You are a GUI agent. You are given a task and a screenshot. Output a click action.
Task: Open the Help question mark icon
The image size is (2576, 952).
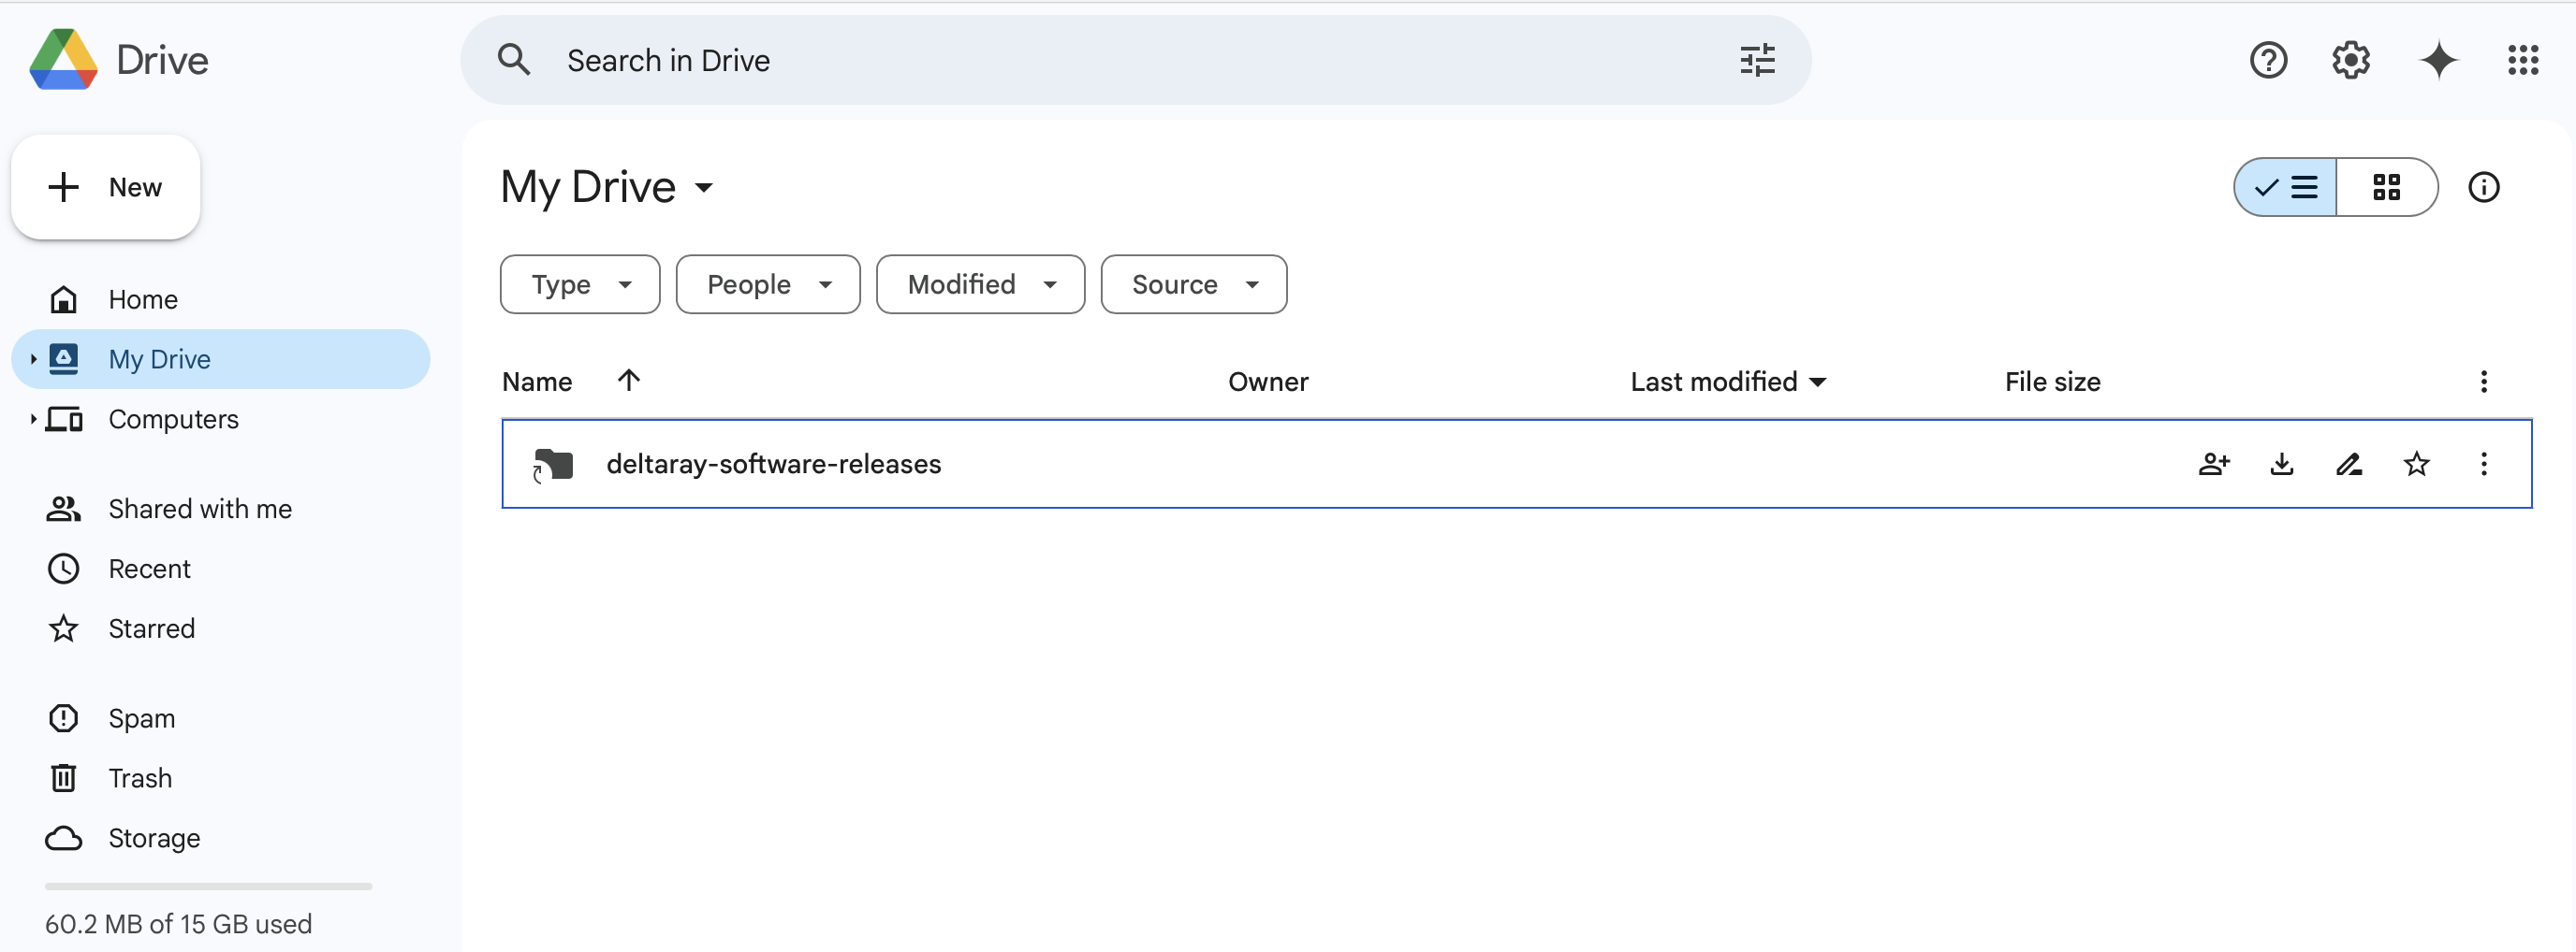pyautogui.click(x=2268, y=60)
